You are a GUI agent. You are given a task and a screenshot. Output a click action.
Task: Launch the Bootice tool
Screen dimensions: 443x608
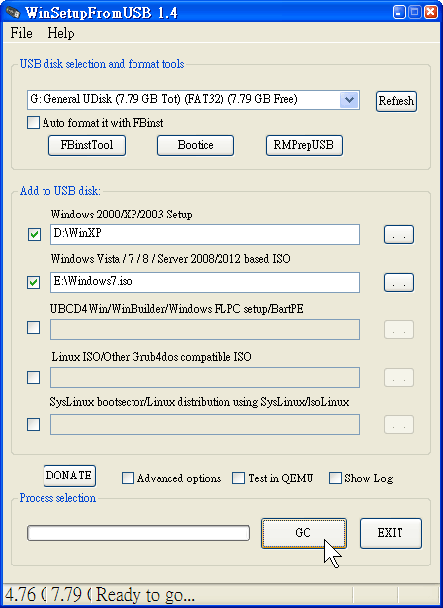pyautogui.click(x=196, y=145)
